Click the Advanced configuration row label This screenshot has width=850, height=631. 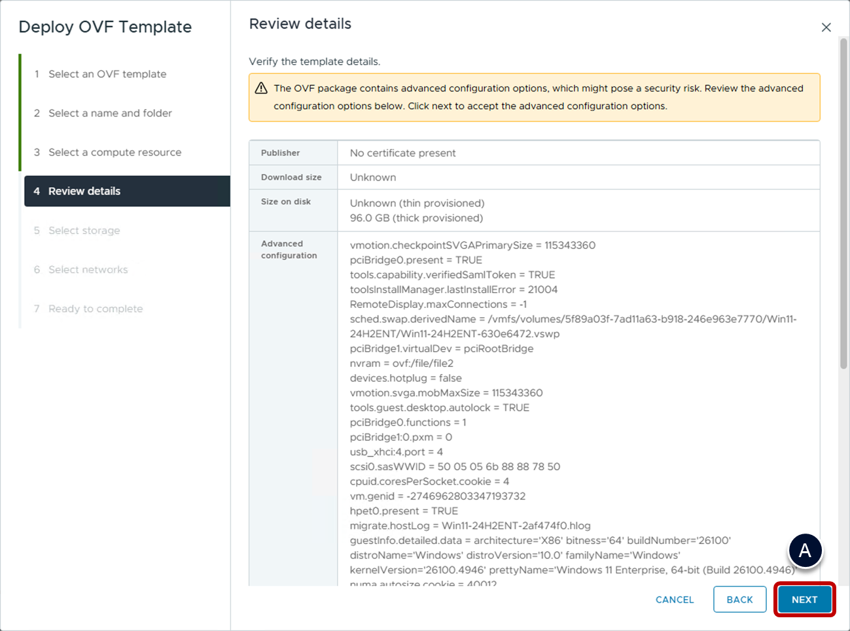pyautogui.click(x=289, y=249)
